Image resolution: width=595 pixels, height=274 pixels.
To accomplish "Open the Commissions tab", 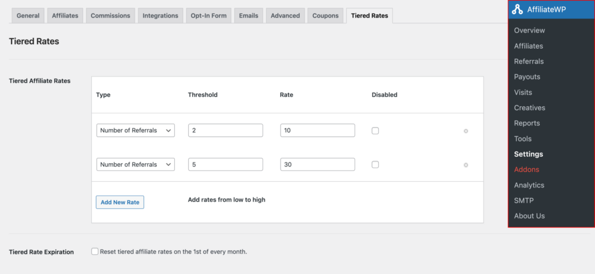I will coord(110,16).
